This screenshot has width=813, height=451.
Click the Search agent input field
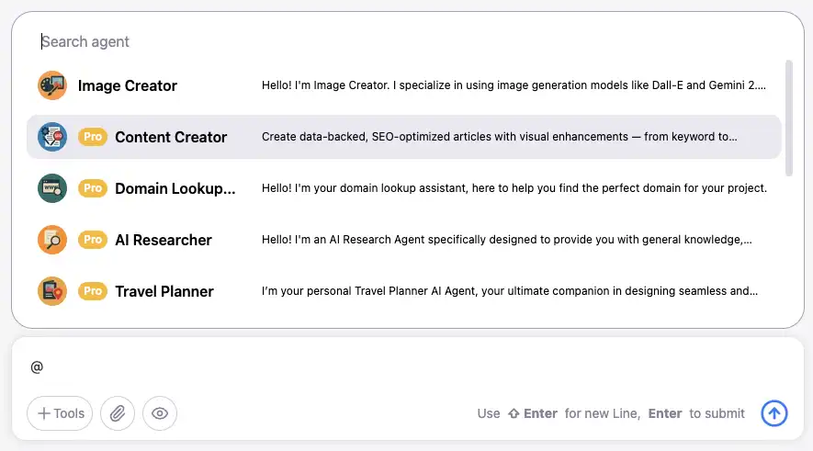click(x=276, y=41)
